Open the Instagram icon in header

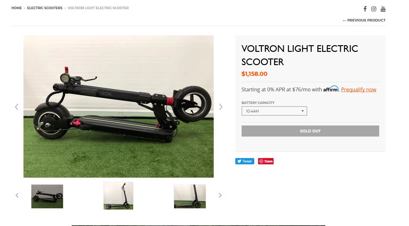click(x=374, y=9)
